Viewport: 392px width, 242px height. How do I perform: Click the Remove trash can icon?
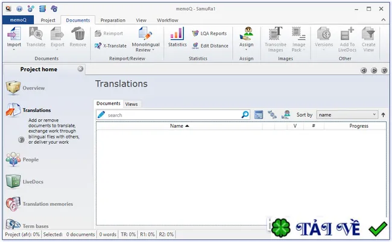(x=78, y=34)
